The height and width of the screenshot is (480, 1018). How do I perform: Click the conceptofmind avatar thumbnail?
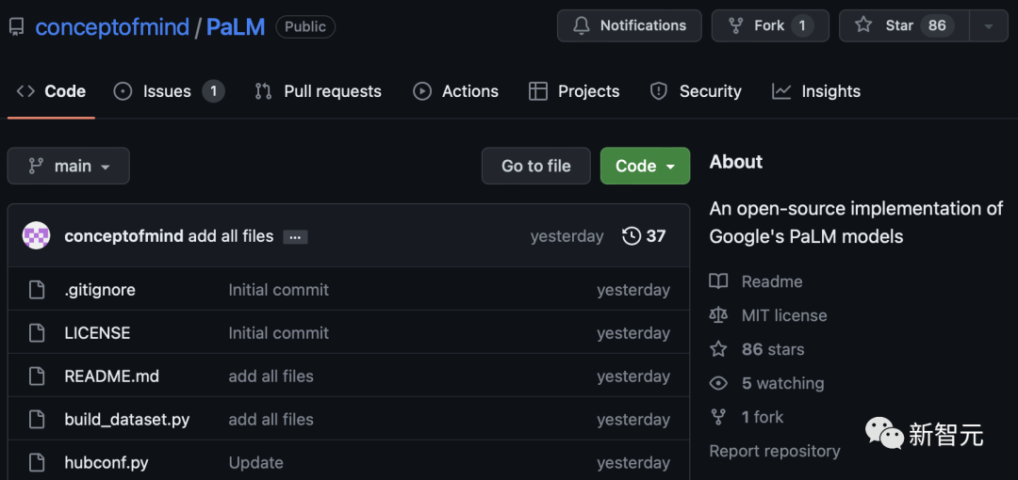(36, 236)
